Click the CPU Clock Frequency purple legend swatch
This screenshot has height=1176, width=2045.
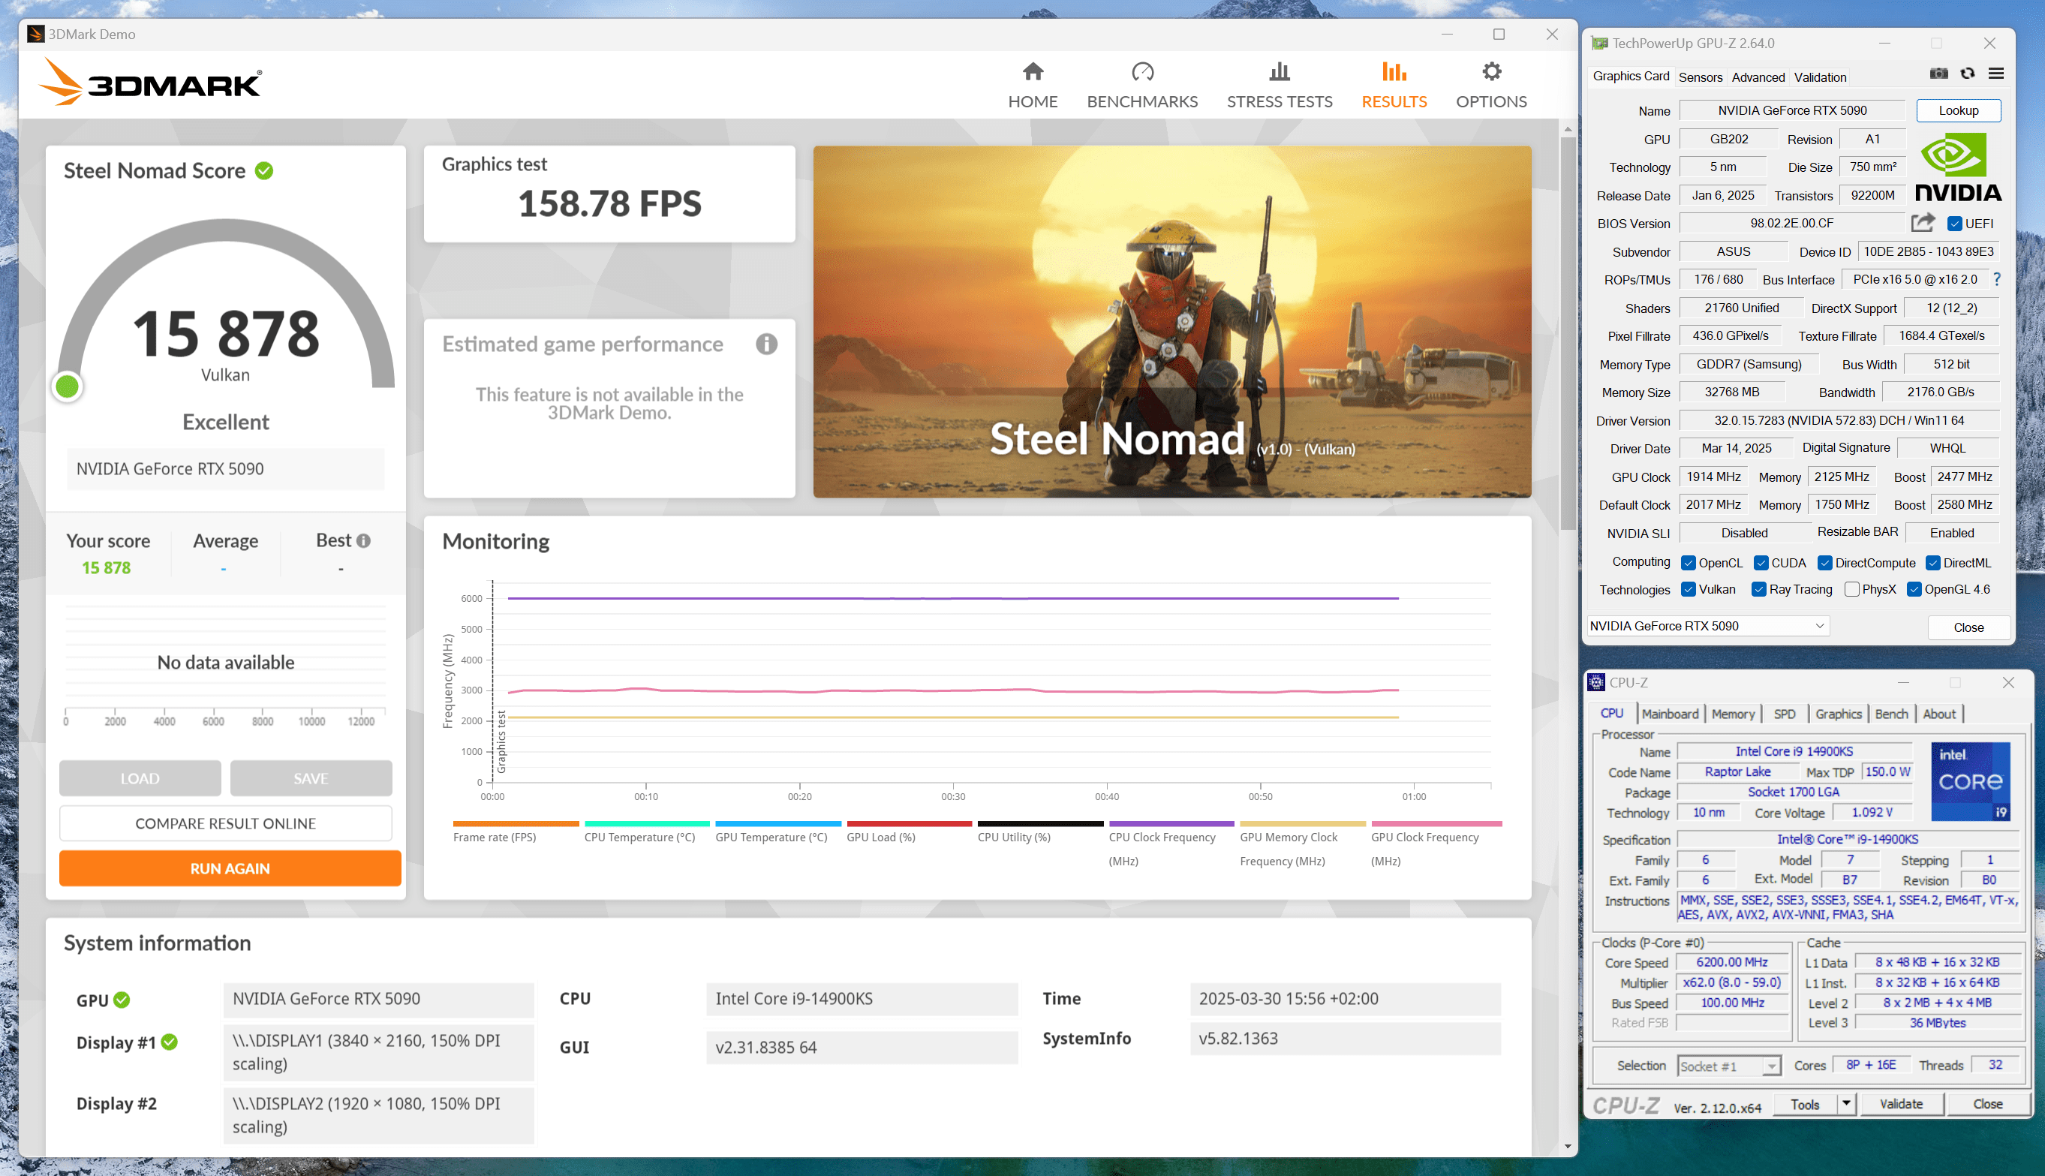click(x=1171, y=823)
